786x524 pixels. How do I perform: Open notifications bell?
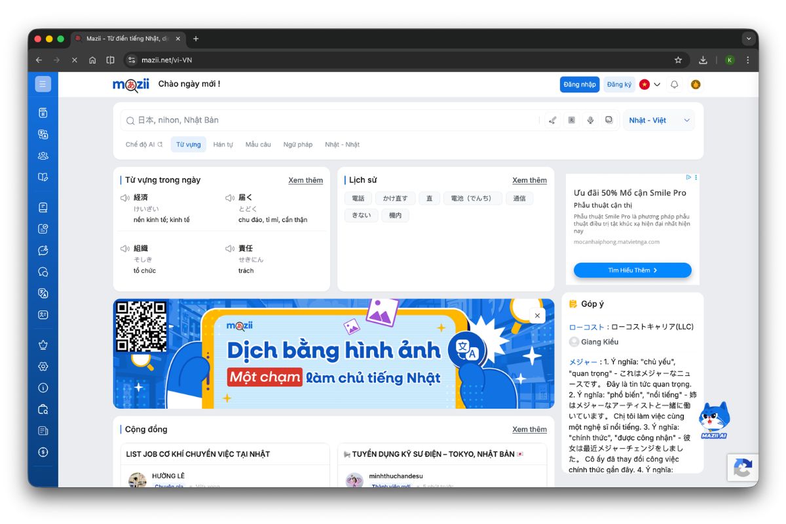point(674,84)
